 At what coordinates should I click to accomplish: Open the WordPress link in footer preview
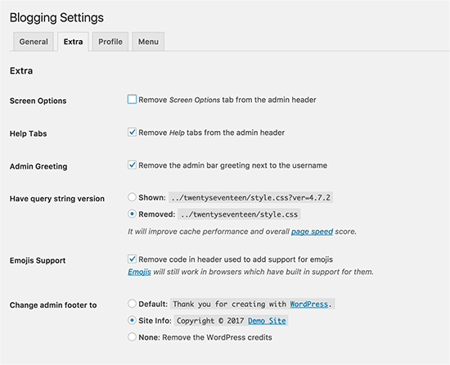[x=308, y=304]
